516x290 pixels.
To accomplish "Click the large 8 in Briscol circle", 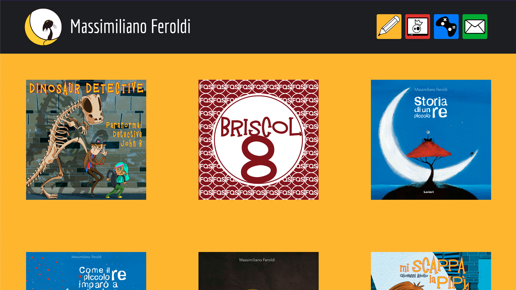I will pos(259,160).
